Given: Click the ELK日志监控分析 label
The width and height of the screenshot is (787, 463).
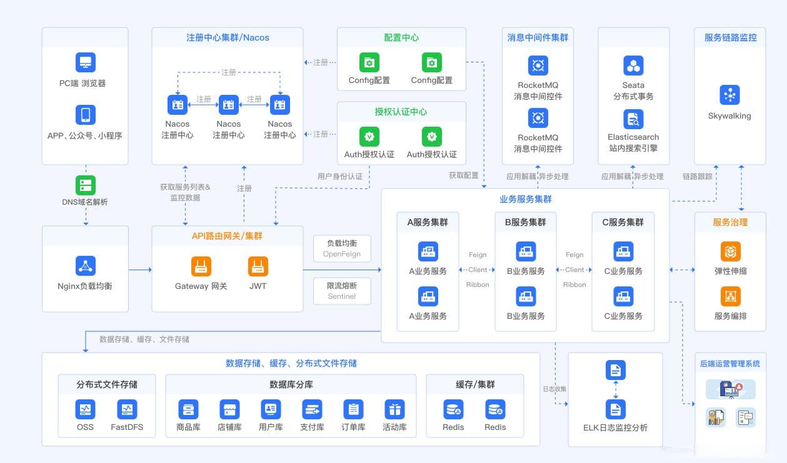Looking at the screenshot, I should (615, 427).
